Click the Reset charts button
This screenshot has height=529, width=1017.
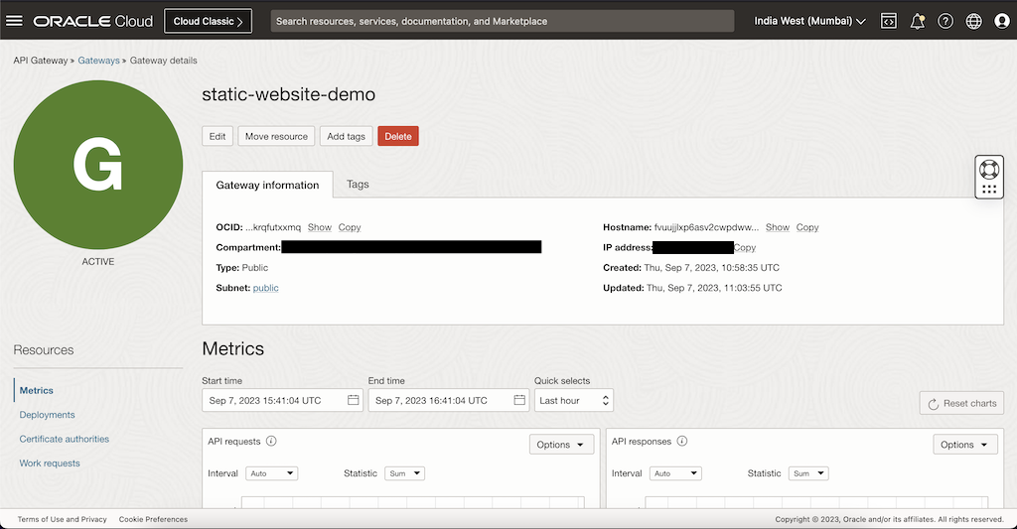coord(961,403)
